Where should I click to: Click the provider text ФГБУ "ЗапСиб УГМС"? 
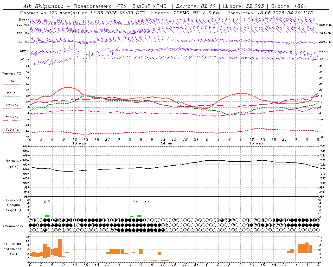(x=141, y=6)
